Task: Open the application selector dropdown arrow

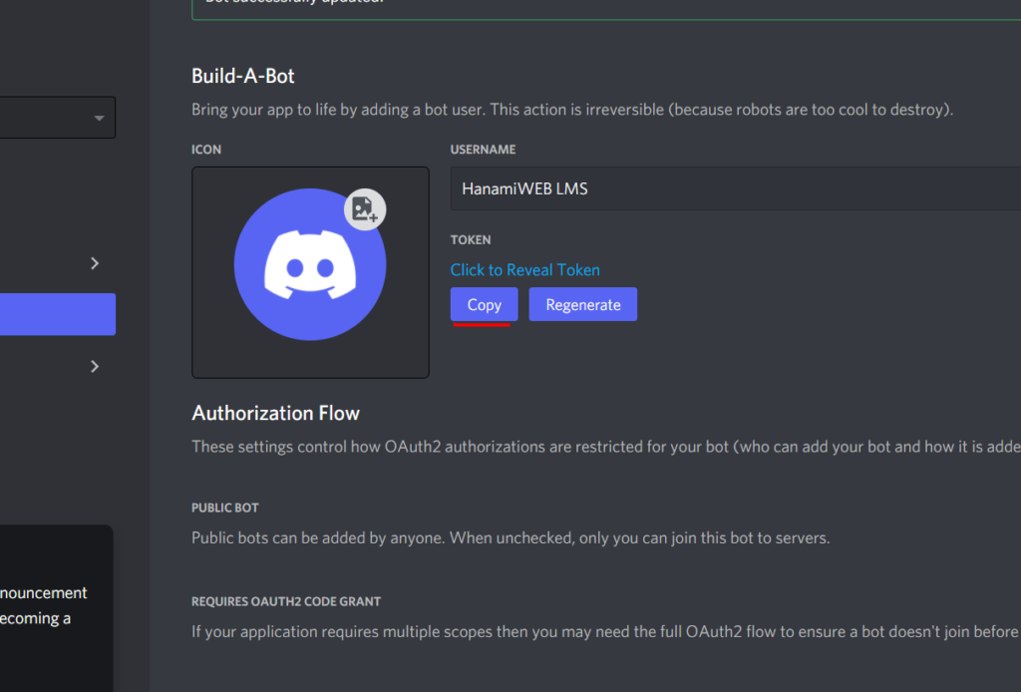Action: point(99,118)
